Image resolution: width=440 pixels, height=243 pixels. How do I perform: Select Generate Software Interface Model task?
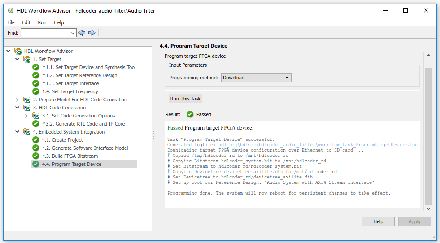[x=90, y=148]
